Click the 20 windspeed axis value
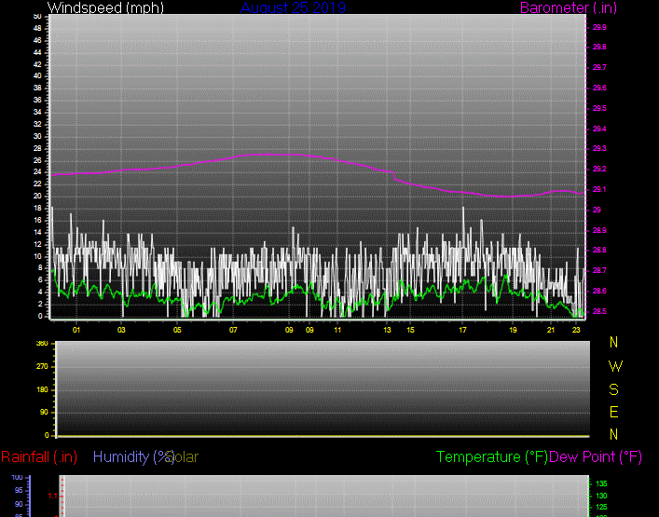The width and height of the screenshot is (659, 517). (x=37, y=197)
